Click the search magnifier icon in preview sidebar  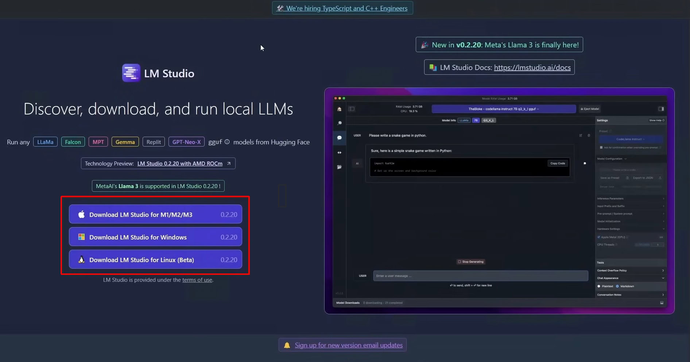(340, 123)
